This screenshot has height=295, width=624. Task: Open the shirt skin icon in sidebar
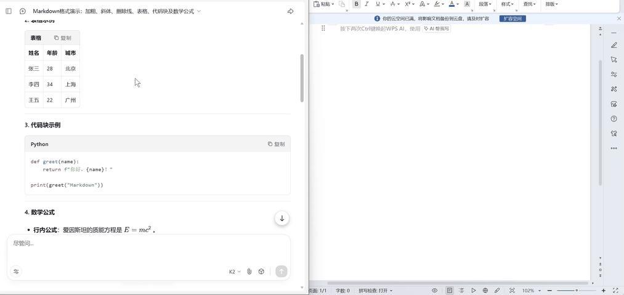614,134
